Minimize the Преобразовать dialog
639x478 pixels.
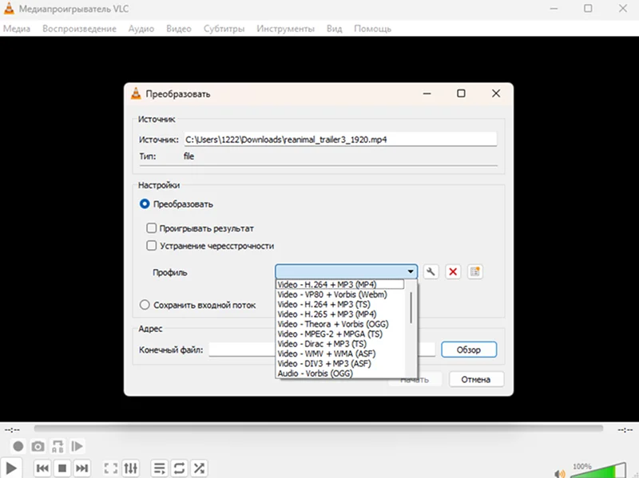[x=427, y=93]
